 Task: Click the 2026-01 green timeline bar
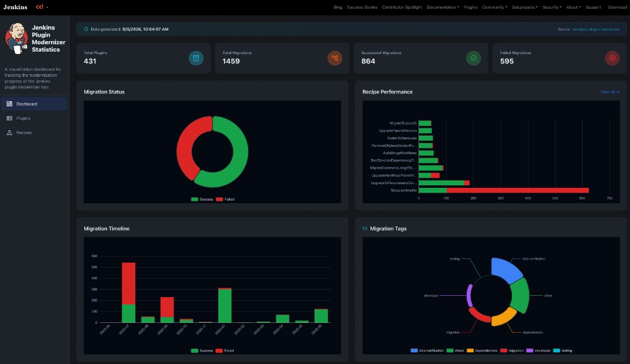(x=225, y=306)
